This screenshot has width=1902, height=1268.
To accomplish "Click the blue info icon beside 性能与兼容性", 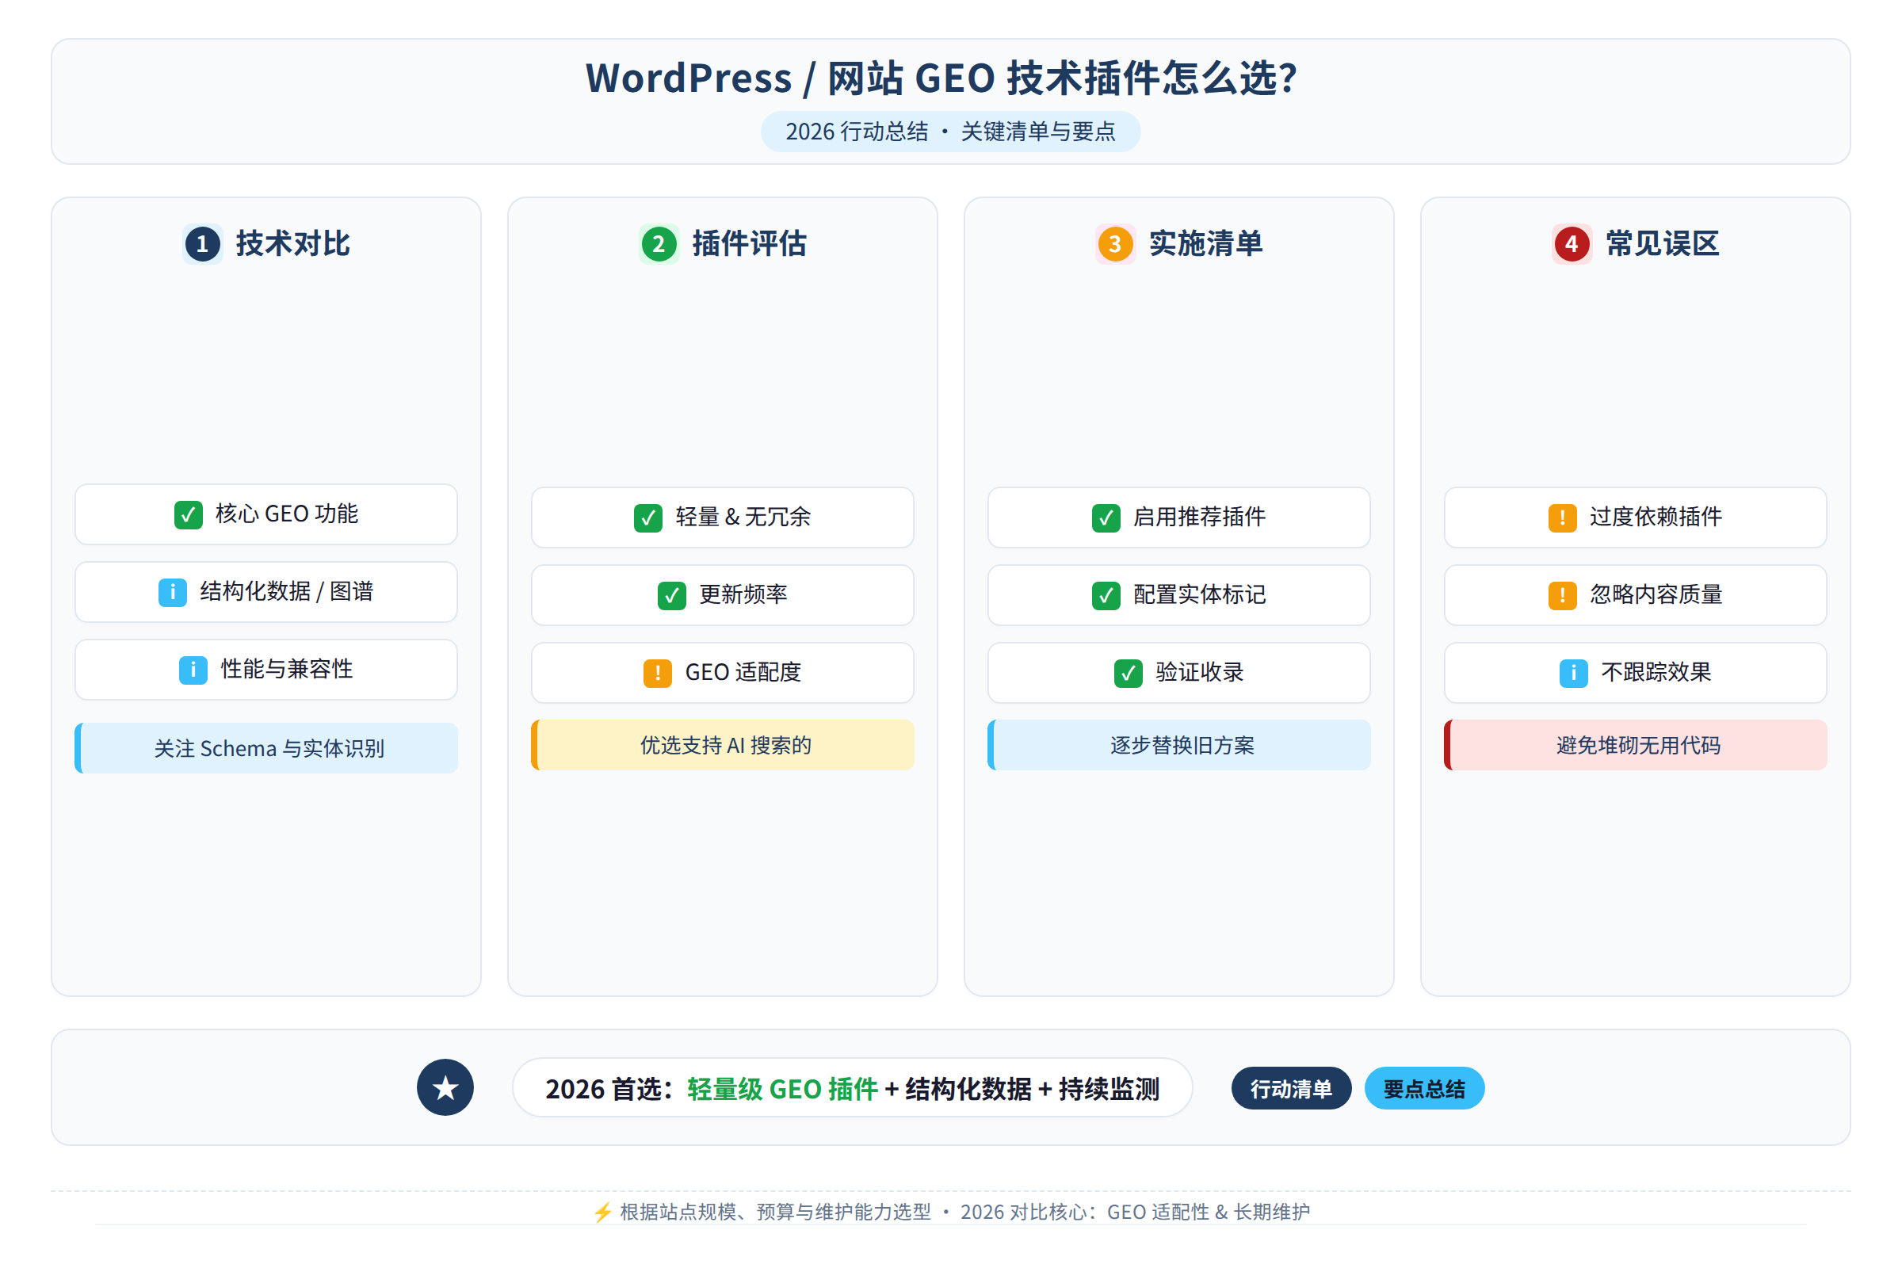I will click(x=193, y=670).
